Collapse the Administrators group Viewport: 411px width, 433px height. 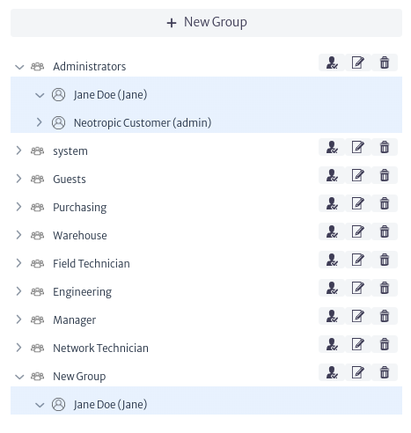(19, 67)
